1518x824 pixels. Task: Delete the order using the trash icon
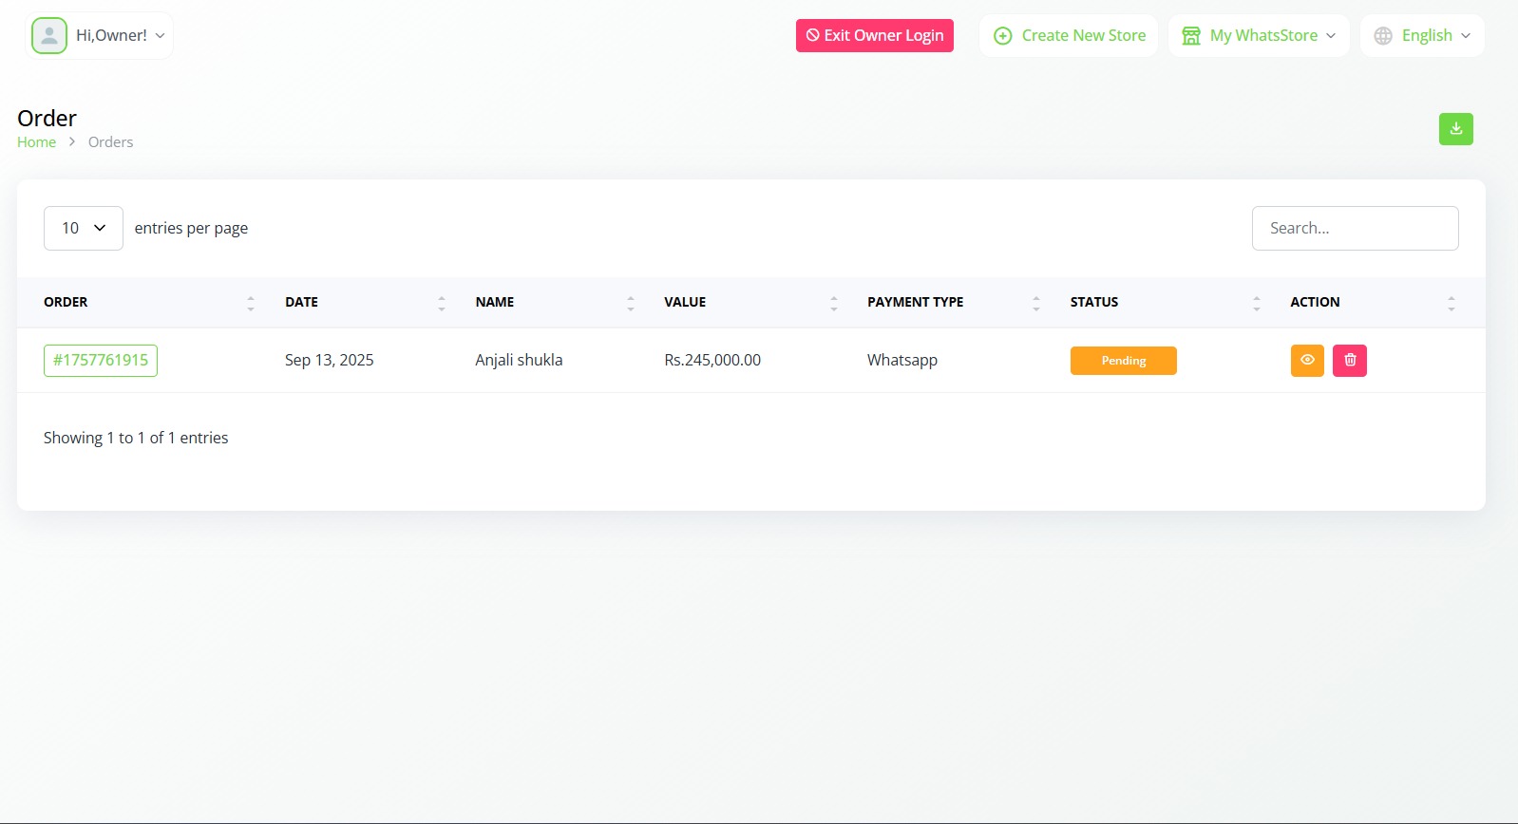pos(1349,361)
